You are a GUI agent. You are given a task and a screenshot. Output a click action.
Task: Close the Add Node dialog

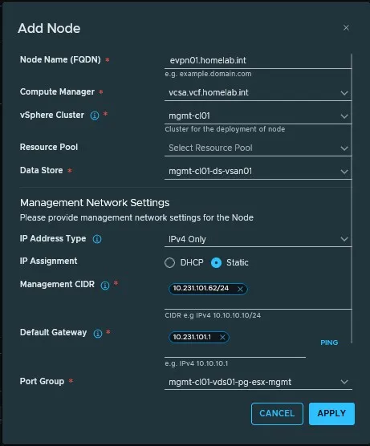click(x=346, y=28)
